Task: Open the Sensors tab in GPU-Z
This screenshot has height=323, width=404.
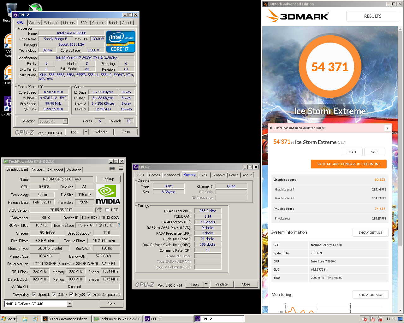Action: (x=38, y=170)
